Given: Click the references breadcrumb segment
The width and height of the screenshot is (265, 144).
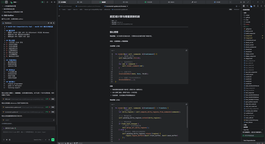Looking at the screenshot, I should (107, 9).
